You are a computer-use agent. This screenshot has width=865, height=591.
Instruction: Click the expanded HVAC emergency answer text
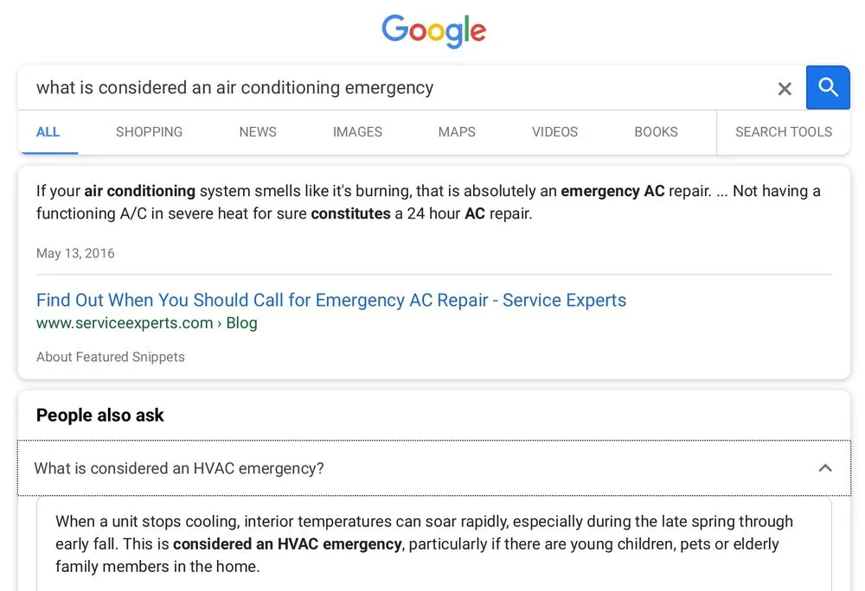point(424,543)
